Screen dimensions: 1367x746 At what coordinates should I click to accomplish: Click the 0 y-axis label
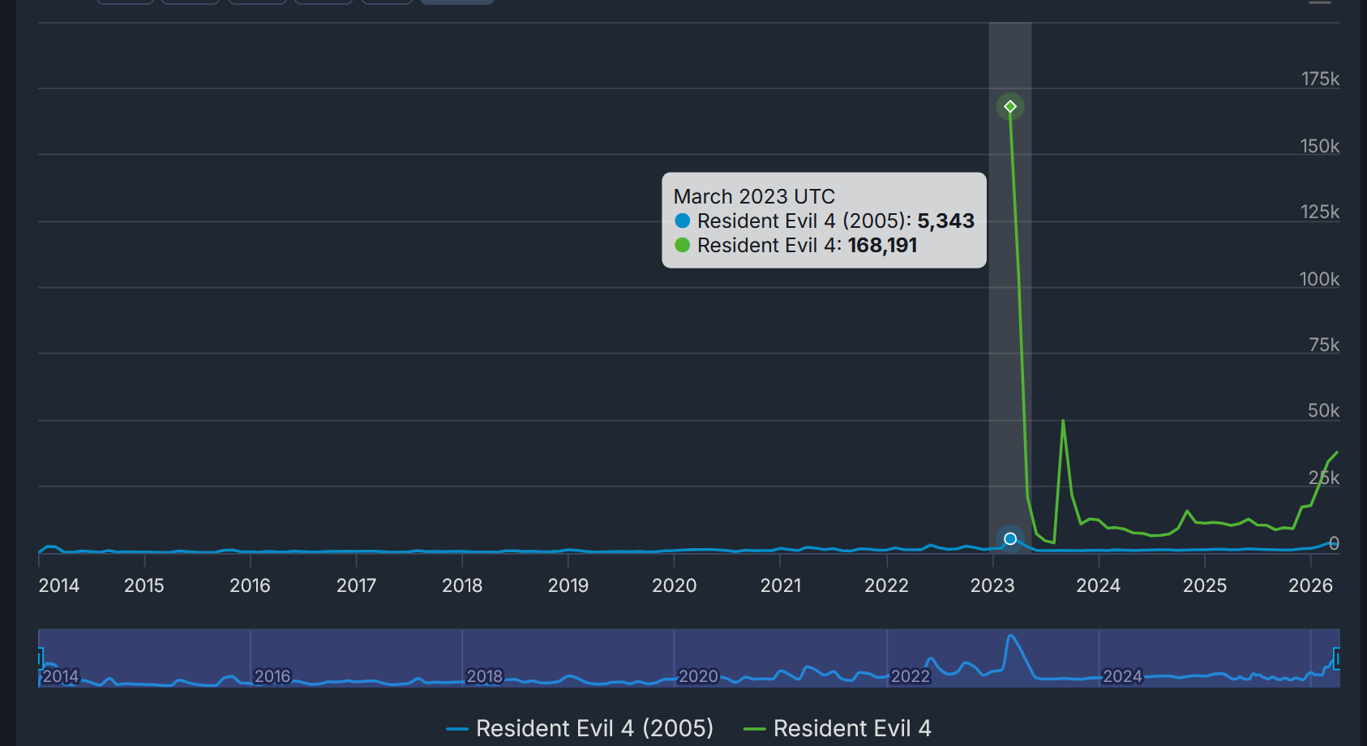click(1334, 543)
